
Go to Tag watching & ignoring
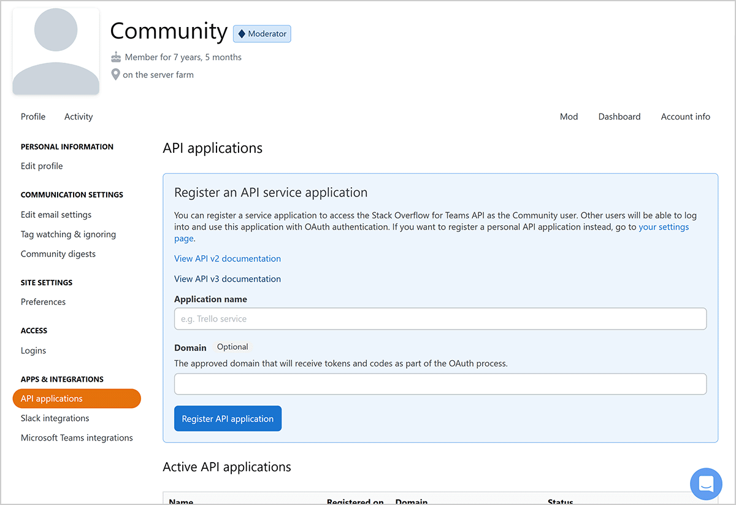click(68, 234)
